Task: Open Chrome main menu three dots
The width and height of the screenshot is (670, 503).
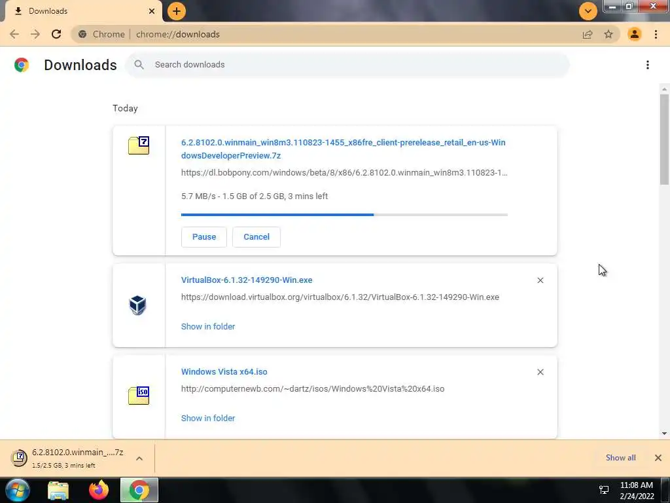Action: [656, 34]
